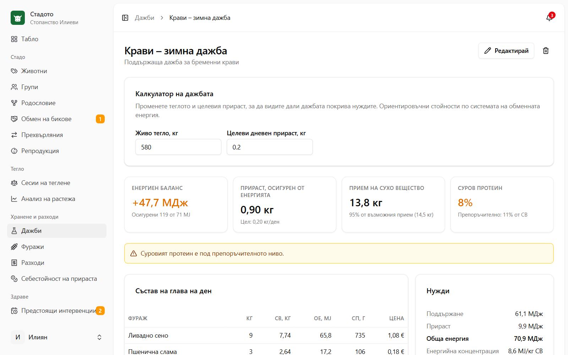Click the Животни tag icon
The image size is (568, 355).
click(14, 71)
